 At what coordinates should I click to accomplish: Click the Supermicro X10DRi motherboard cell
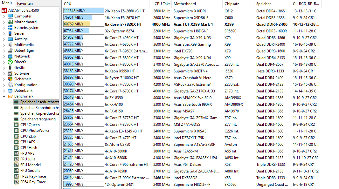tap(190, 11)
